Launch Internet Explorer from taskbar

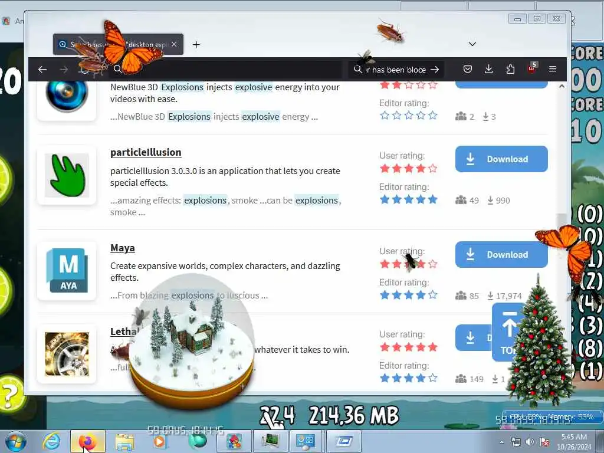[x=51, y=441]
